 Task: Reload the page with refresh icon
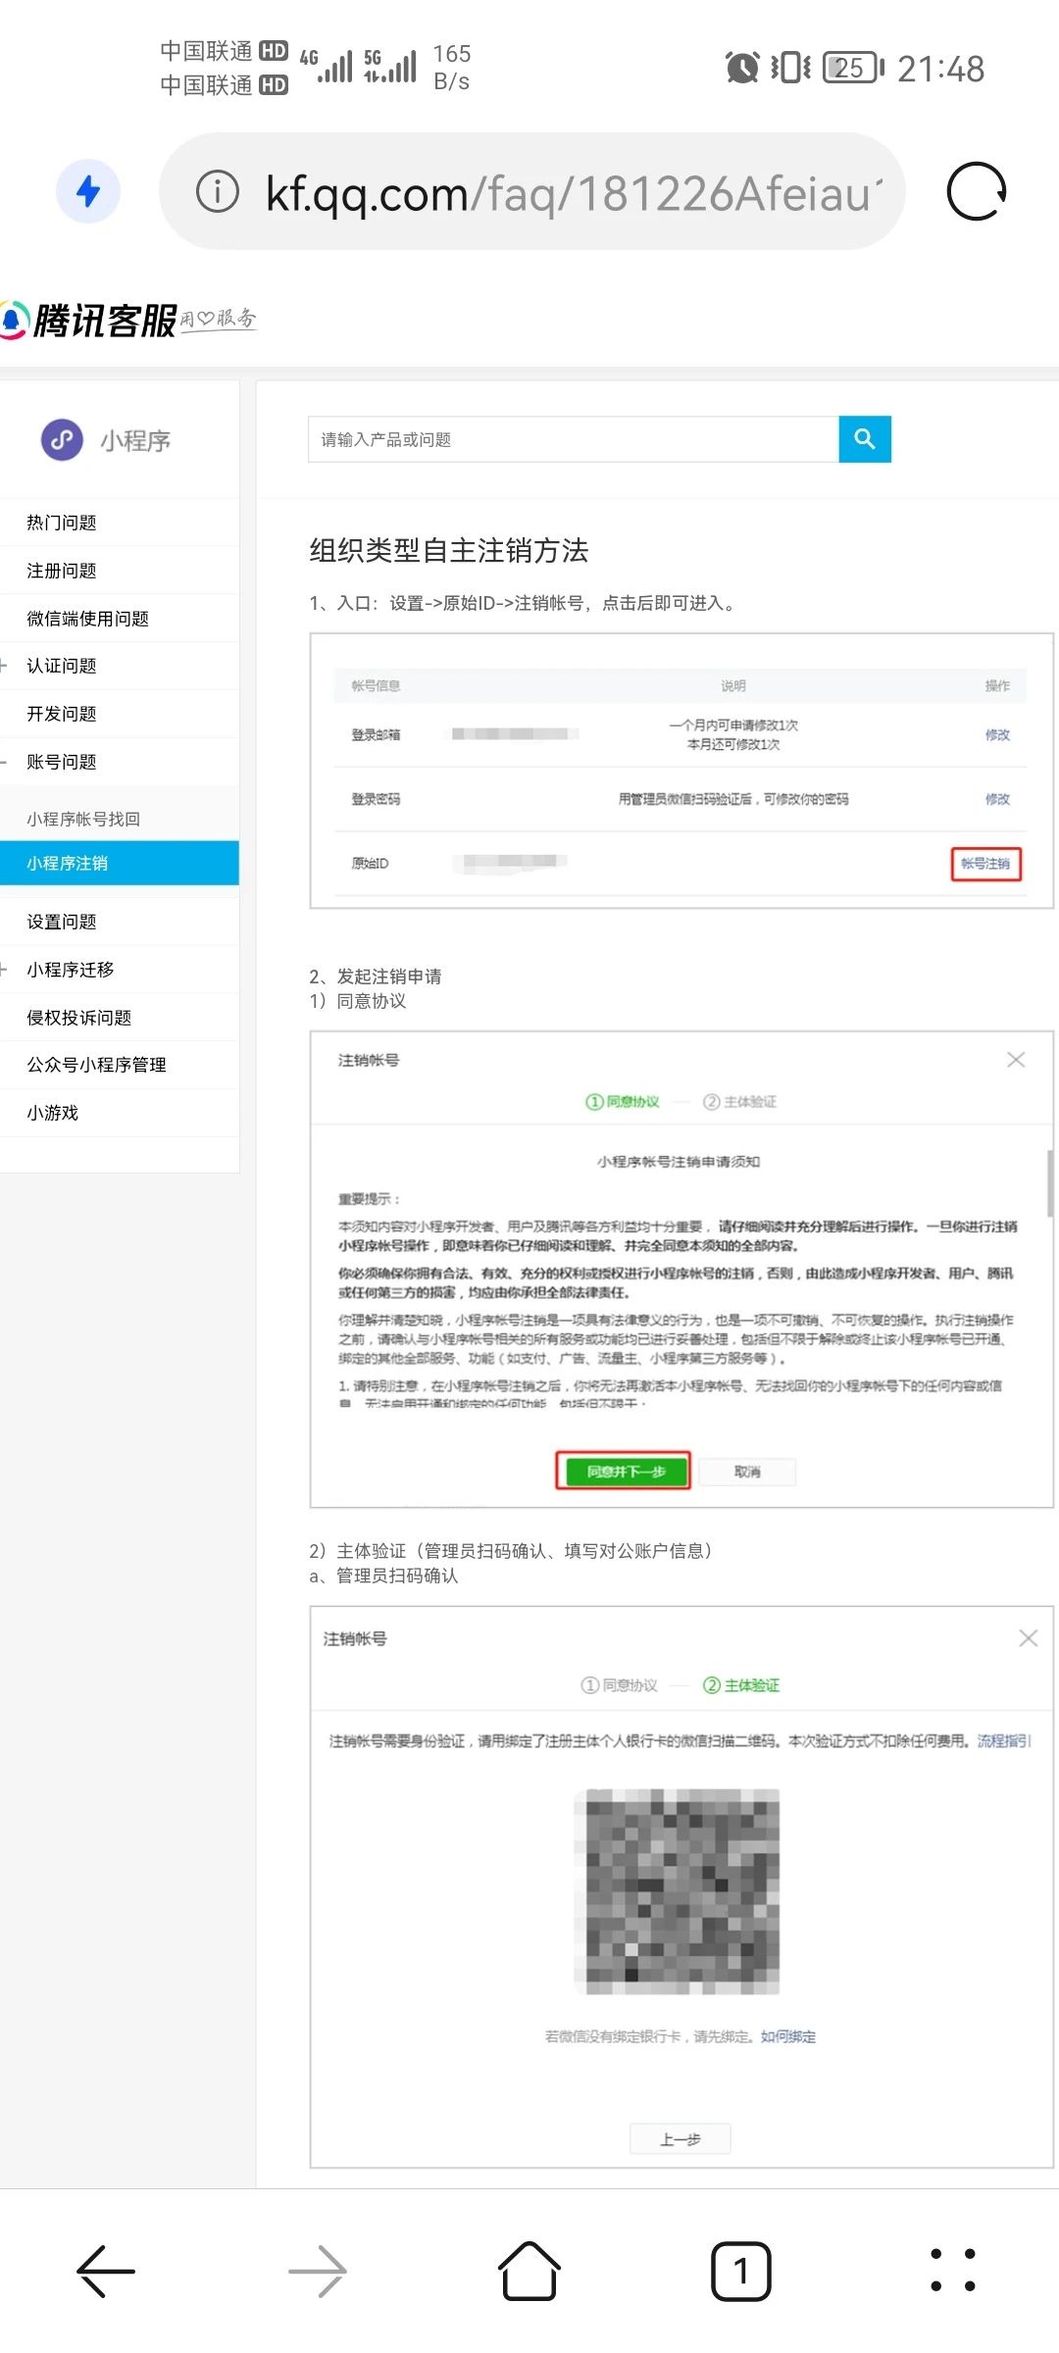click(x=977, y=191)
